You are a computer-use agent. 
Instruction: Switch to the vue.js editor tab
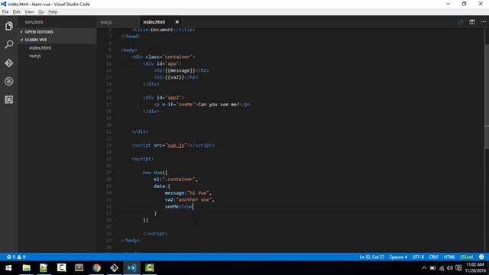[x=106, y=22]
